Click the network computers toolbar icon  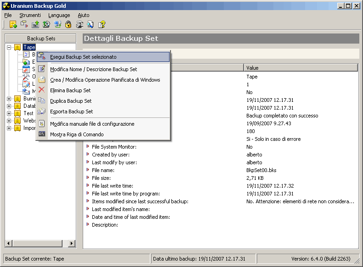point(57,24)
